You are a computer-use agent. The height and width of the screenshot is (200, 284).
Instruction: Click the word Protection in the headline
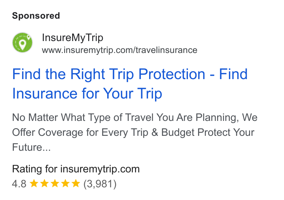tap(172, 74)
